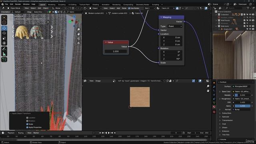Select the Measure tool in viewport toolbar
Viewport: 256px width, 144px height.
(x=4, y=54)
